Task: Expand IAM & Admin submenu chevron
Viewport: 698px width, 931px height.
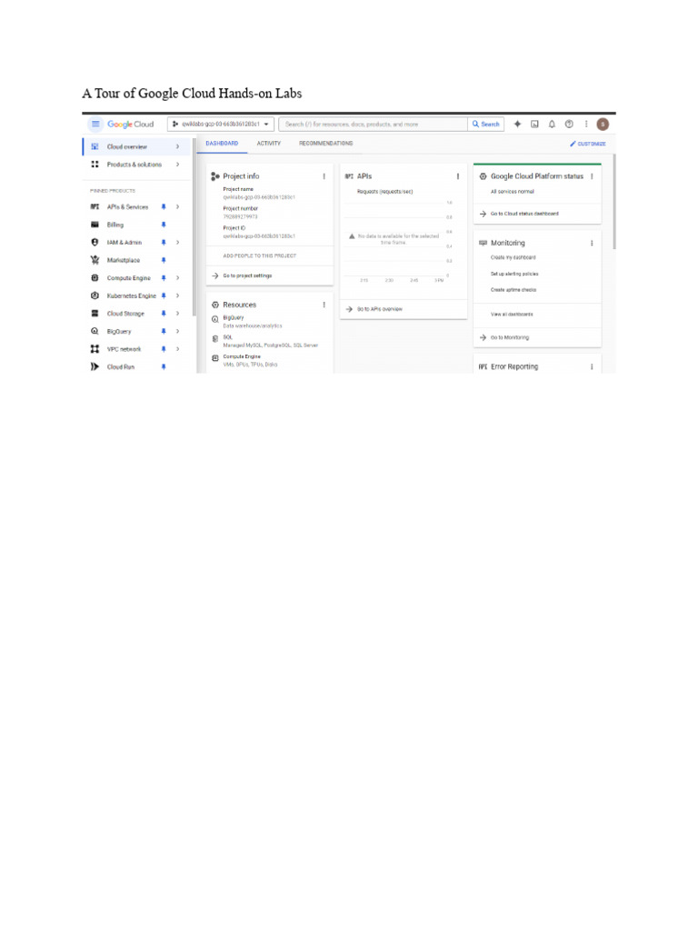Action: (x=177, y=242)
